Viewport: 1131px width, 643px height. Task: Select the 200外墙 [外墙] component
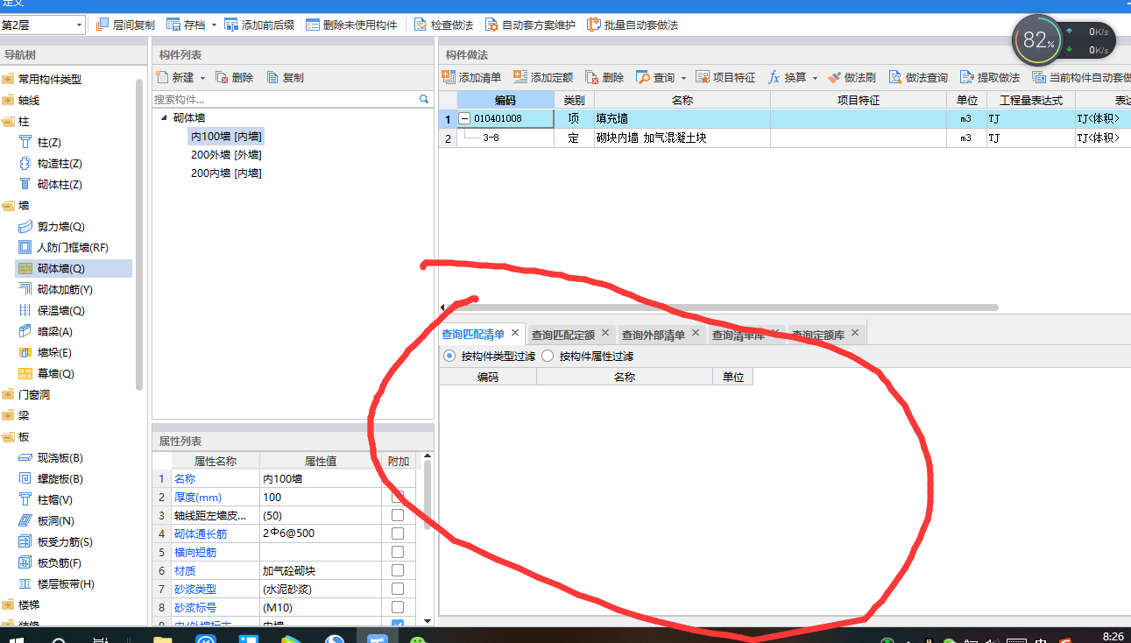226,155
